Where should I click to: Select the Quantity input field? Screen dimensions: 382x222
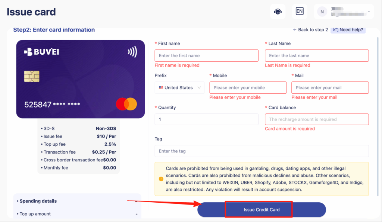point(206,119)
